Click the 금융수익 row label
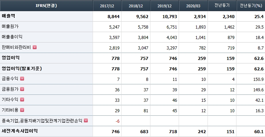 pyautogui.click(x=10, y=78)
